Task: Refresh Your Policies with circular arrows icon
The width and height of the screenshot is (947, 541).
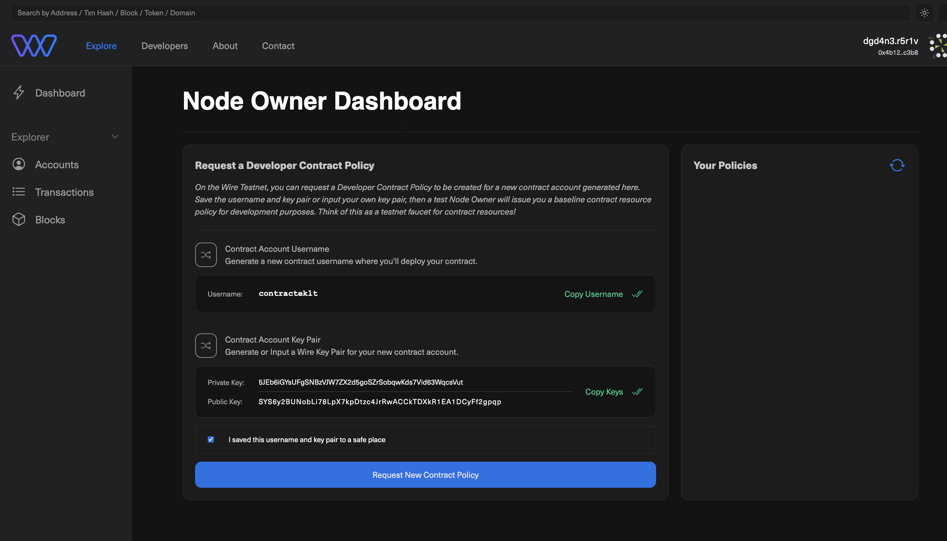Action: pyautogui.click(x=897, y=166)
